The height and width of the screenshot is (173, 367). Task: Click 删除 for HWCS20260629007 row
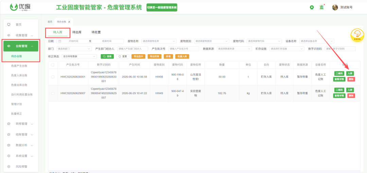pyautogui.click(x=351, y=95)
